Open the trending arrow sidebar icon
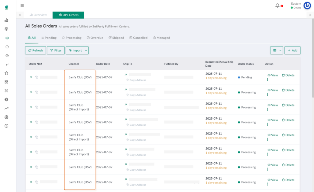The image size is (314, 192). [6, 108]
